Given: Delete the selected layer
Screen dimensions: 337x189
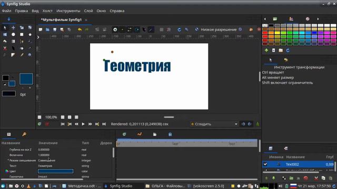Looking at the screenshot, I should [x=305, y=178].
